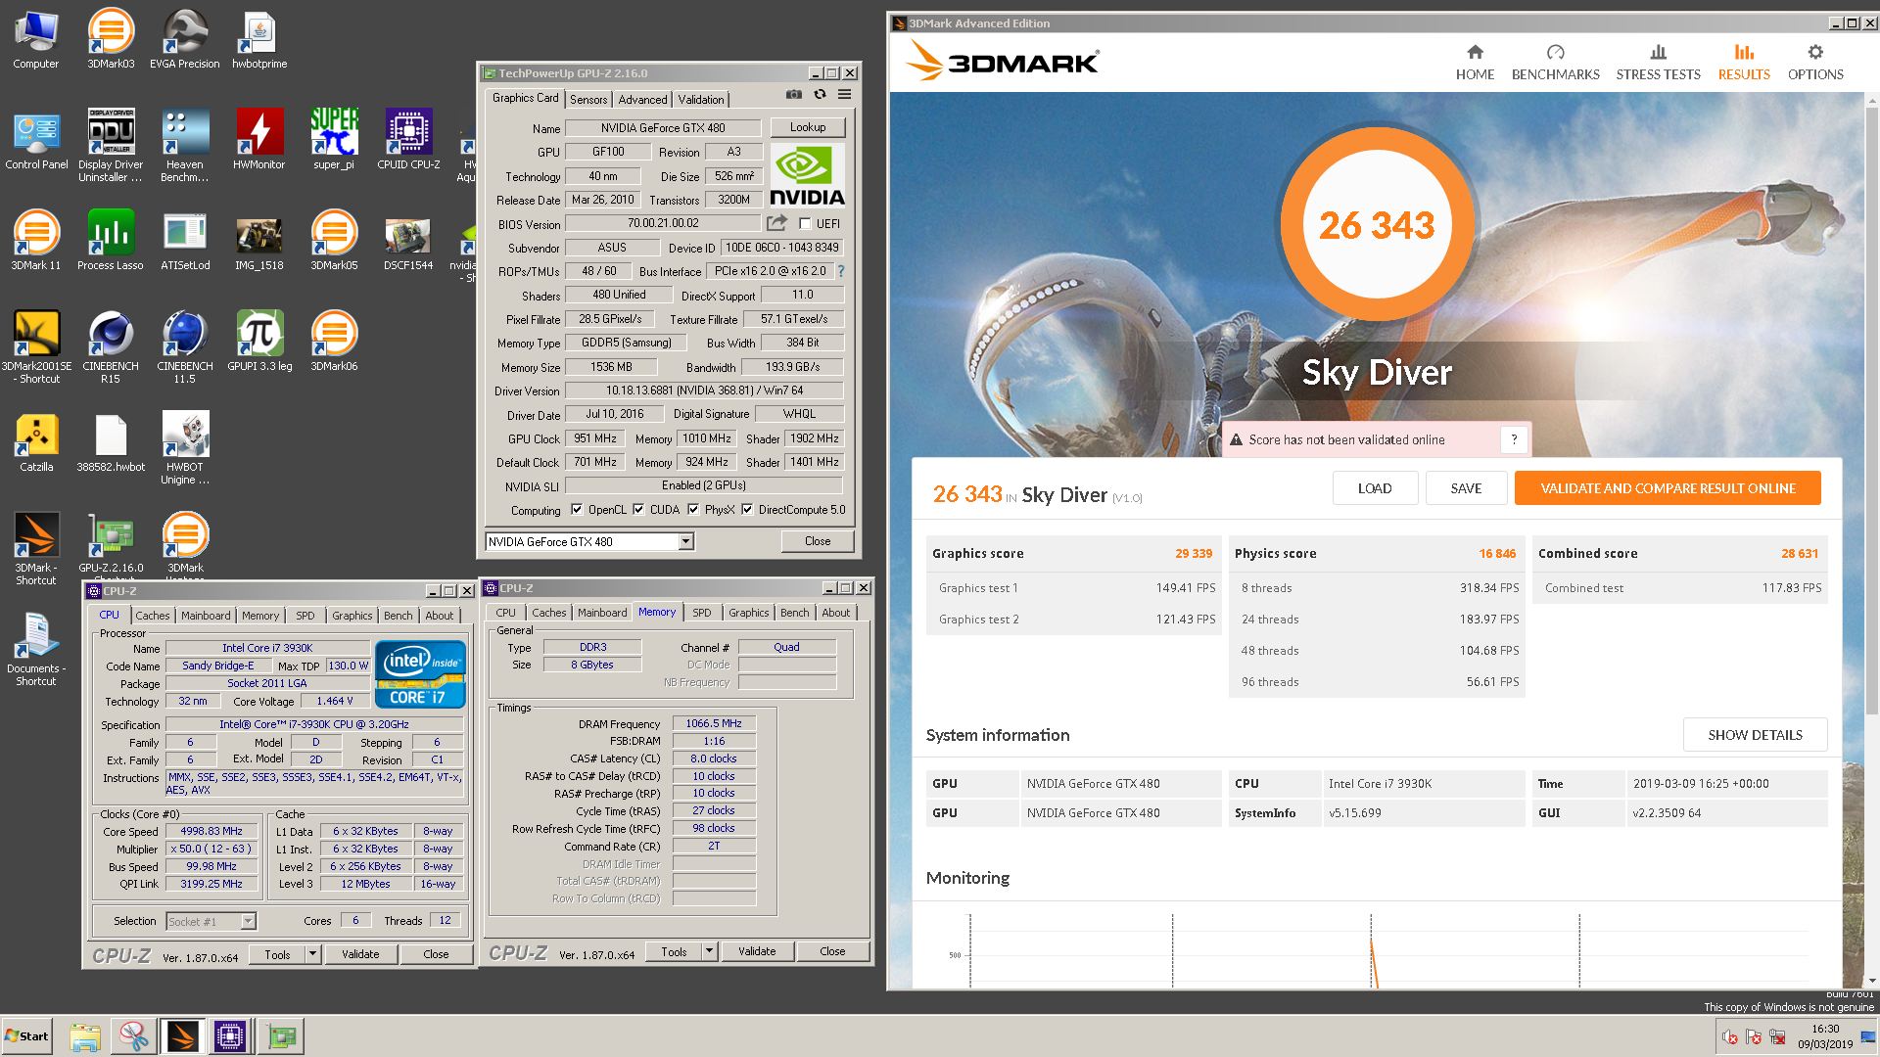This screenshot has height=1057, width=1880.
Task: Click Physics score value 16 846
Action: point(1497,553)
